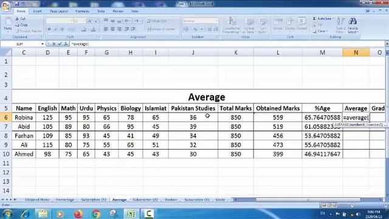Switch to the Grade sheet tab

click(x=220, y=200)
